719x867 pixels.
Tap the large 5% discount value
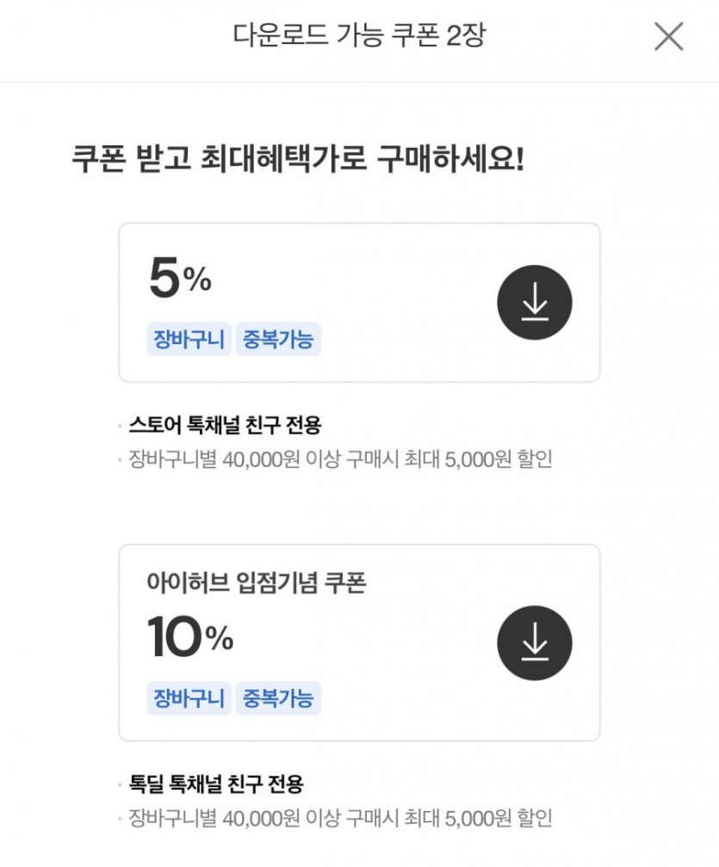[179, 280]
